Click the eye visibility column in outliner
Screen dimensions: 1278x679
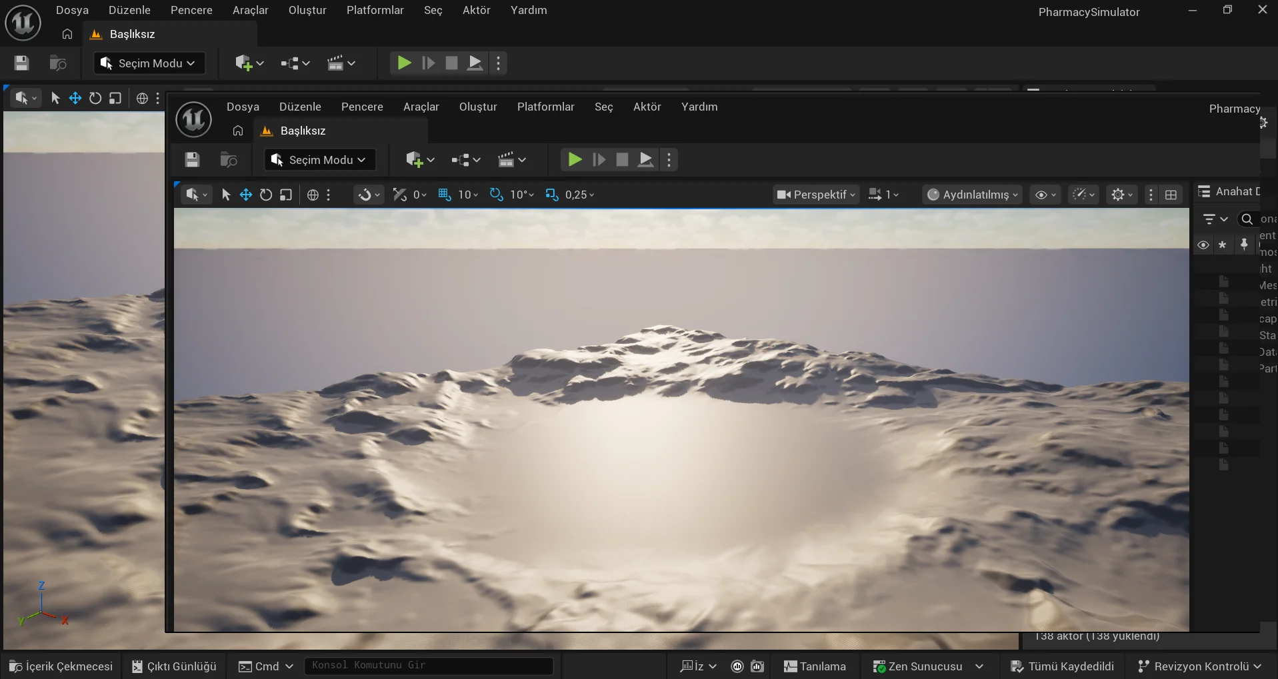click(x=1203, y=245)
